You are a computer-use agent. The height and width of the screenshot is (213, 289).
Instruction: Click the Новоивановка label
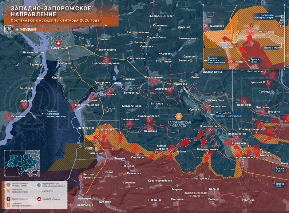pos(189,38)
